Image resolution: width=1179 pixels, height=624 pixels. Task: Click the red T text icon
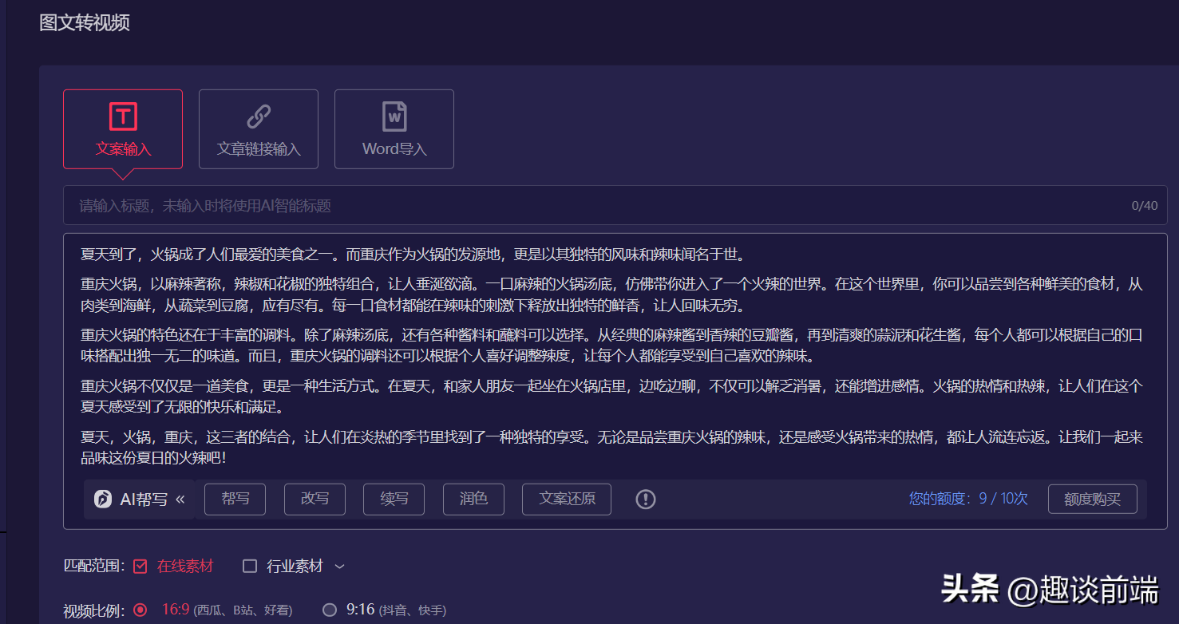[x=123, y=117]
